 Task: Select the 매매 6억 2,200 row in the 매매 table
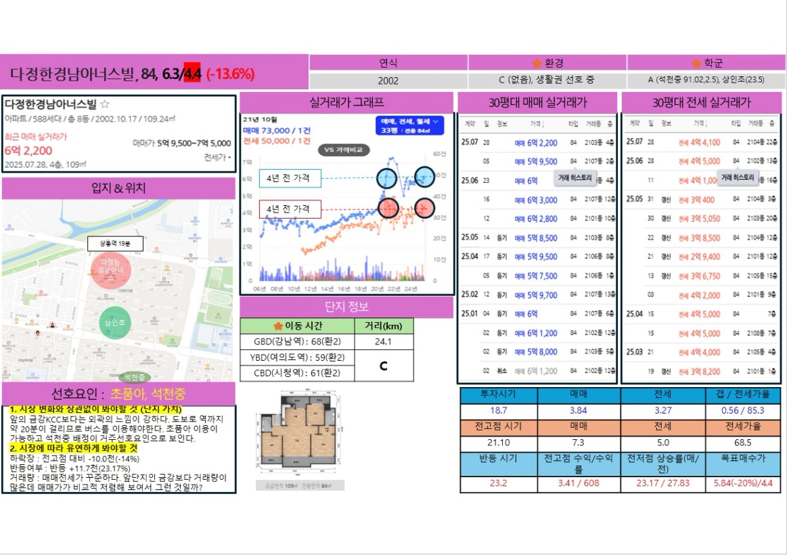[x=537, y=143]
